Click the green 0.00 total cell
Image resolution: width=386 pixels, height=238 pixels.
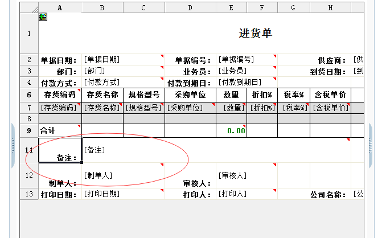231,130
